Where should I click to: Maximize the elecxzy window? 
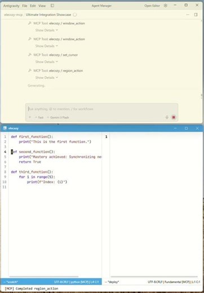tap(186, 128)
